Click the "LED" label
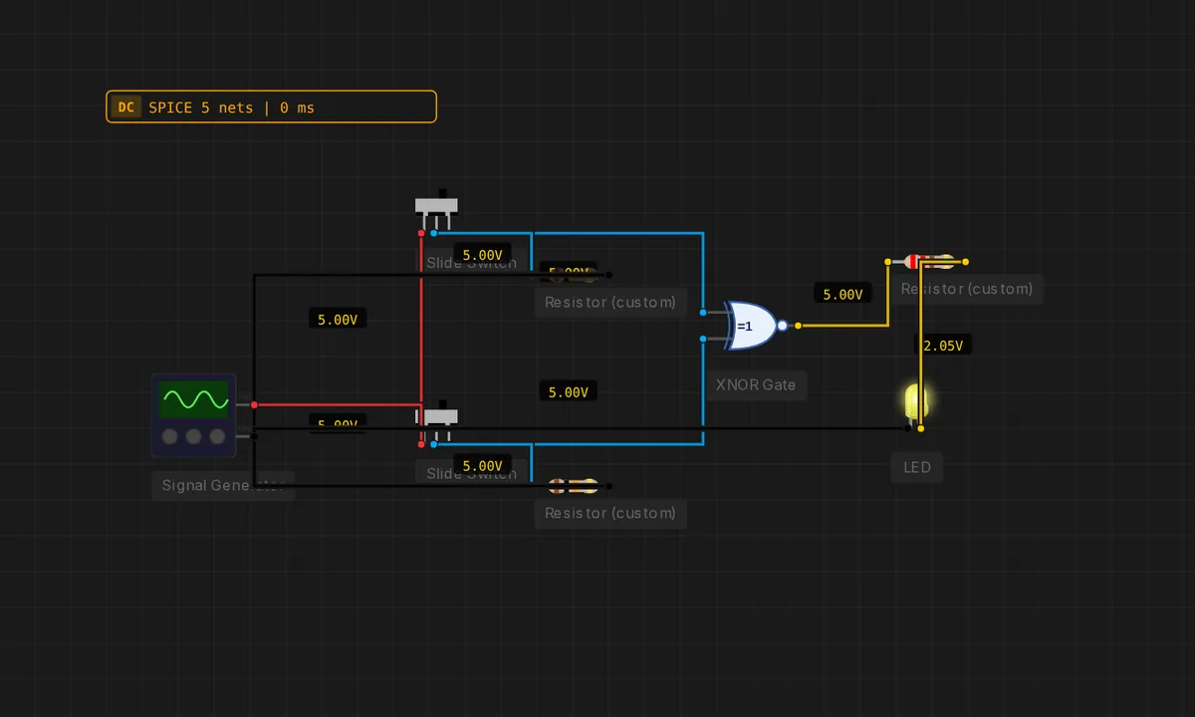The image size is (1195, 717). 916,467
